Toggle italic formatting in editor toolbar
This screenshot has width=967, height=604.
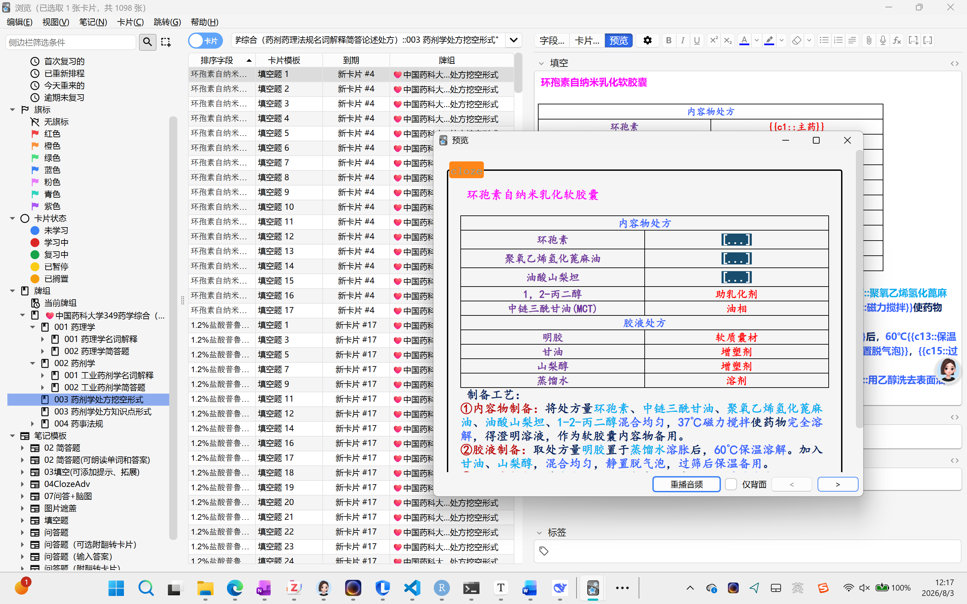tap(683, 40)
